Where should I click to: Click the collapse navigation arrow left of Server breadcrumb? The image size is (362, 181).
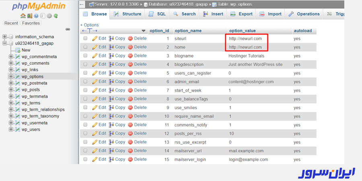point(82,4)
